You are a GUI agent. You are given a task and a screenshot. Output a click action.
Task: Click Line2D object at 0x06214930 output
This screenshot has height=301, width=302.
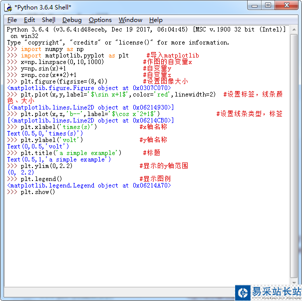[x=90, y=107]
